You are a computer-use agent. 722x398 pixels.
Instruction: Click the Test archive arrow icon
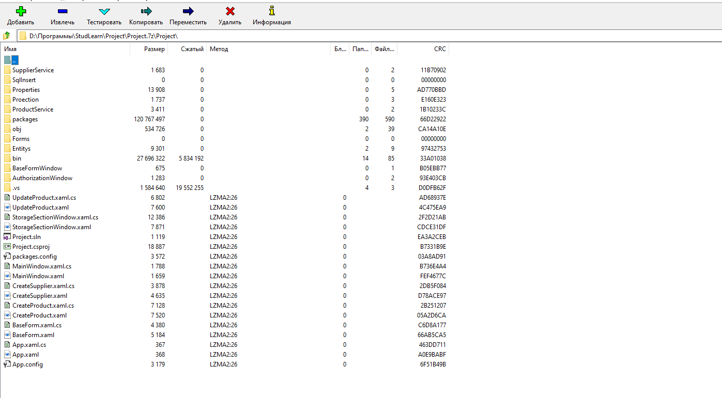click(104, 11)
